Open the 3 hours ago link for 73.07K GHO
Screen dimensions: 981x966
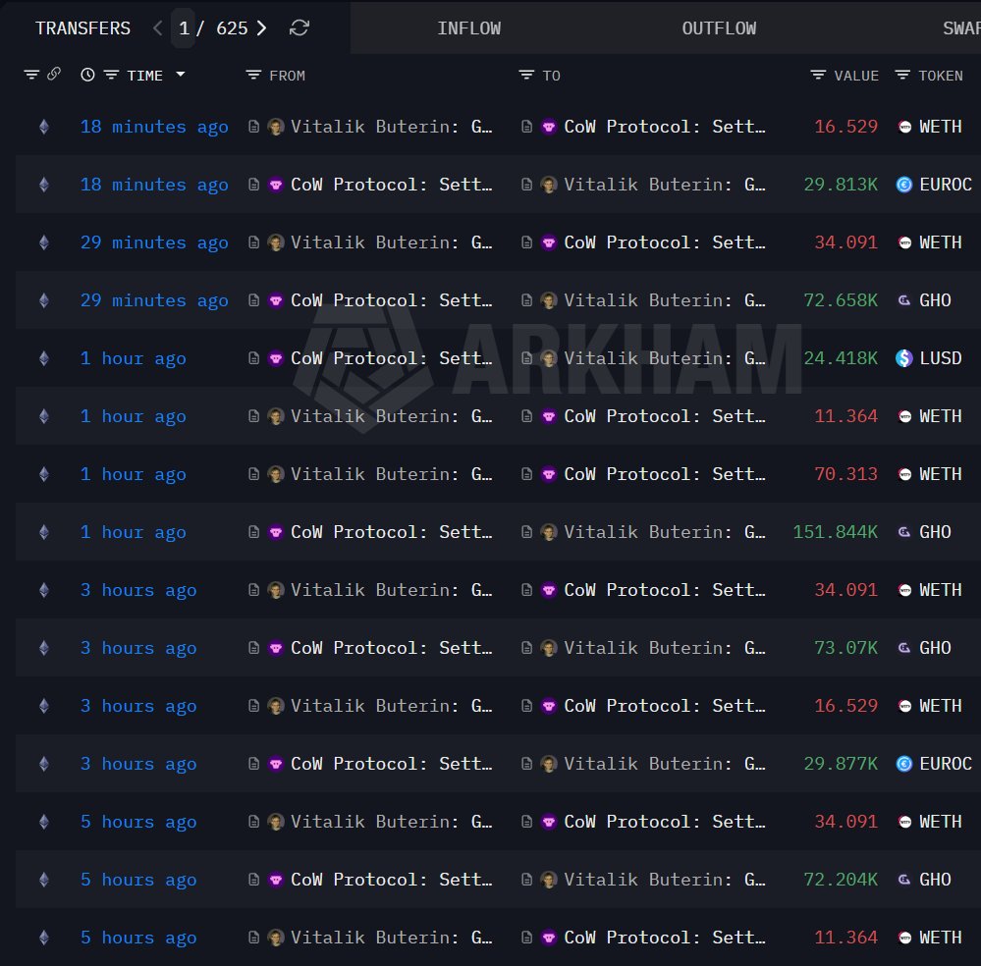coord(138,648)
